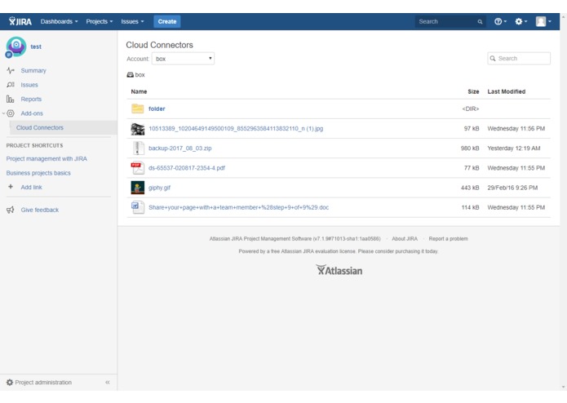The width and height of the screenshot is (567, 403).
Task: Click the Project administration gear icon
Action: pos(10,382)
